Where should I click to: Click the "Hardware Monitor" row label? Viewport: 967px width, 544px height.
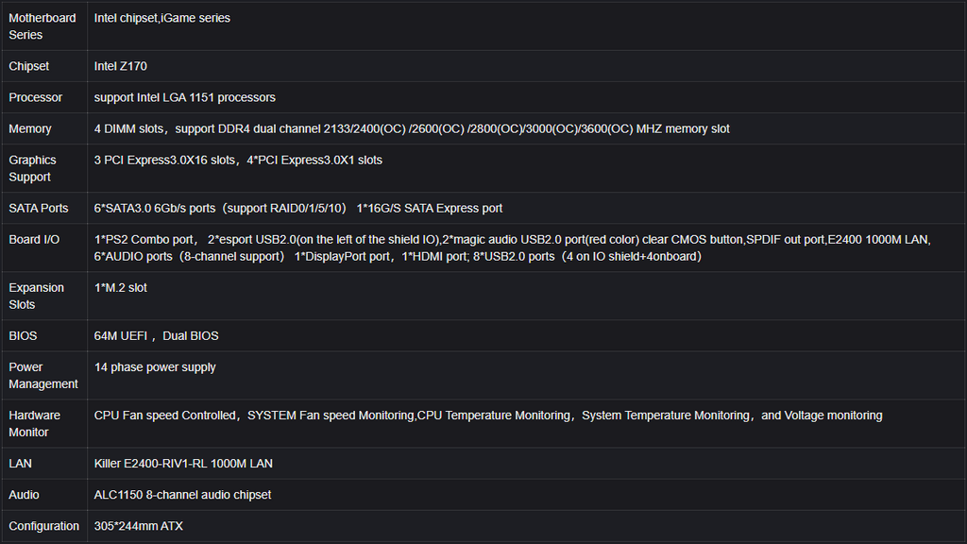click(x=34, y=423)
